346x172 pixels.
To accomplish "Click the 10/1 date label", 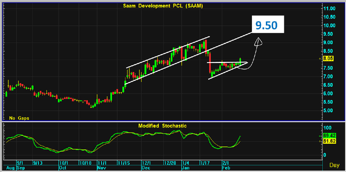I will (63, 163).
